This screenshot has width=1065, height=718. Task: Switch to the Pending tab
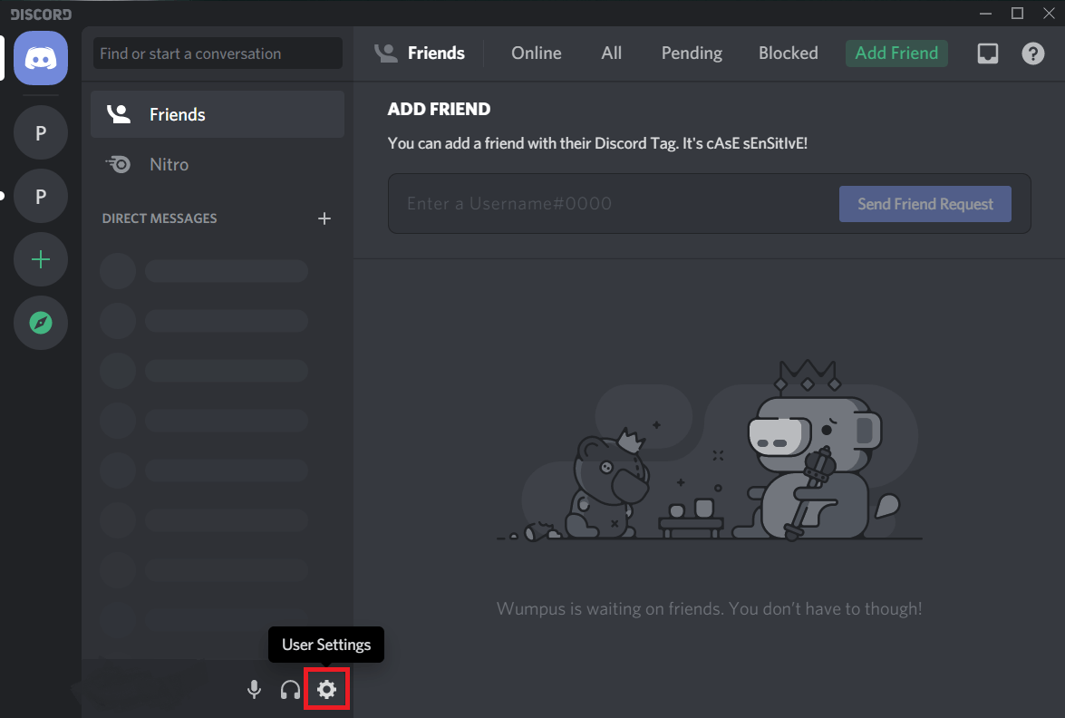click(692, 53)
